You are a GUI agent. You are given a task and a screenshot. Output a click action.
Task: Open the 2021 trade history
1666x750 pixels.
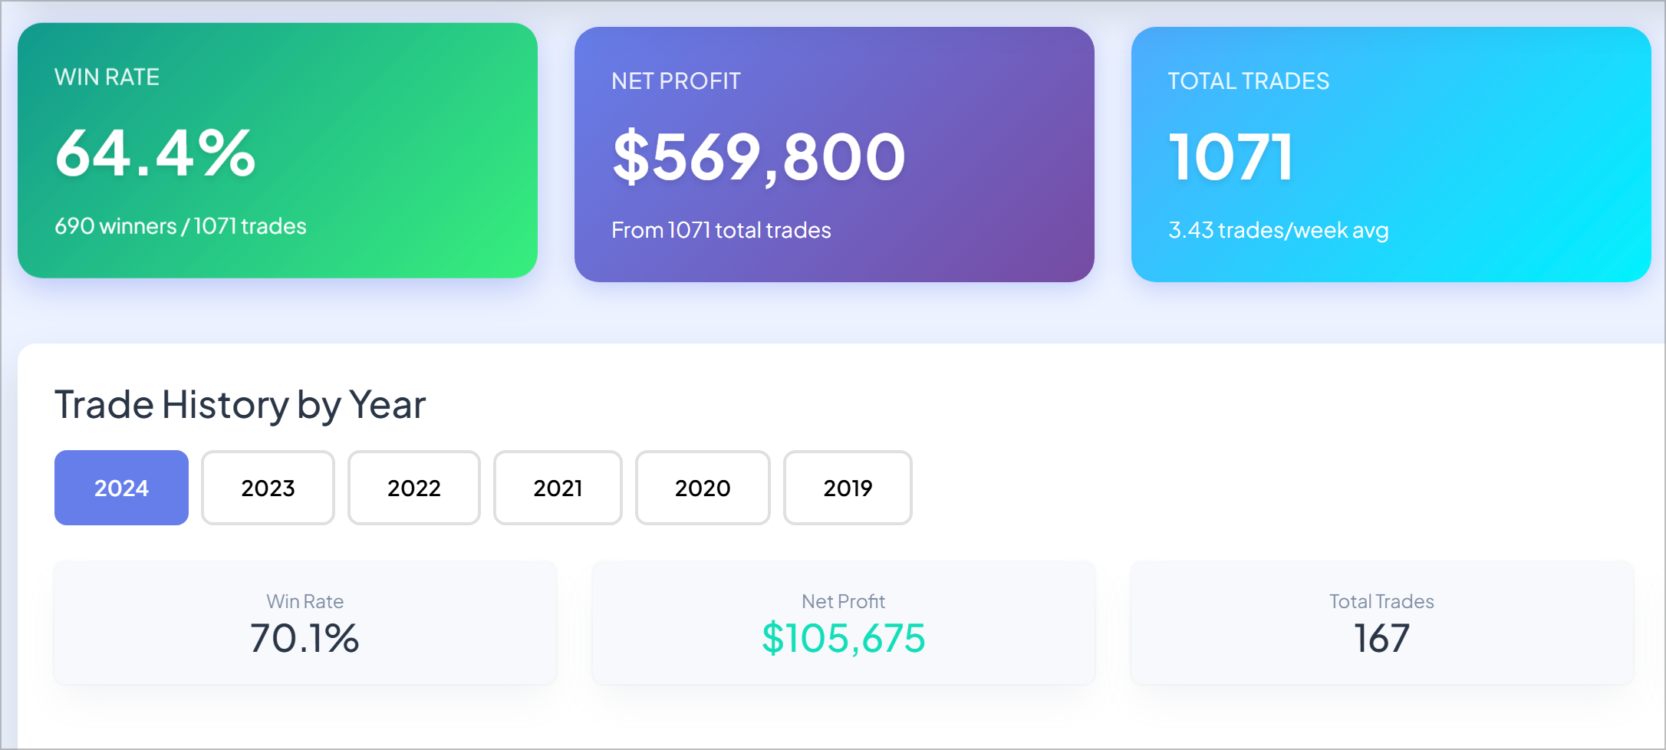point(558,488)
